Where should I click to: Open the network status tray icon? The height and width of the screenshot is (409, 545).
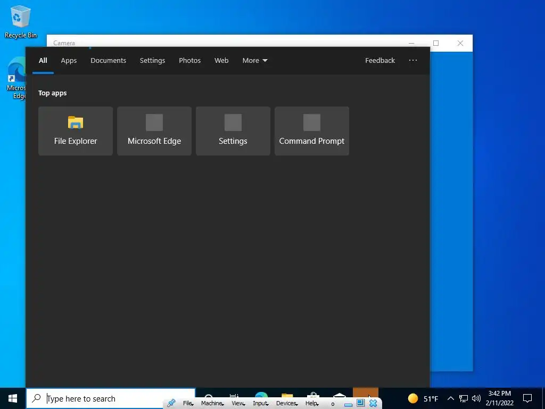464,398
